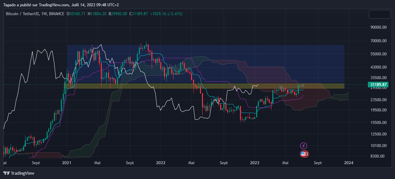Click the 70000.00 price axis label
395x179 pixels.
click(378, 41)
